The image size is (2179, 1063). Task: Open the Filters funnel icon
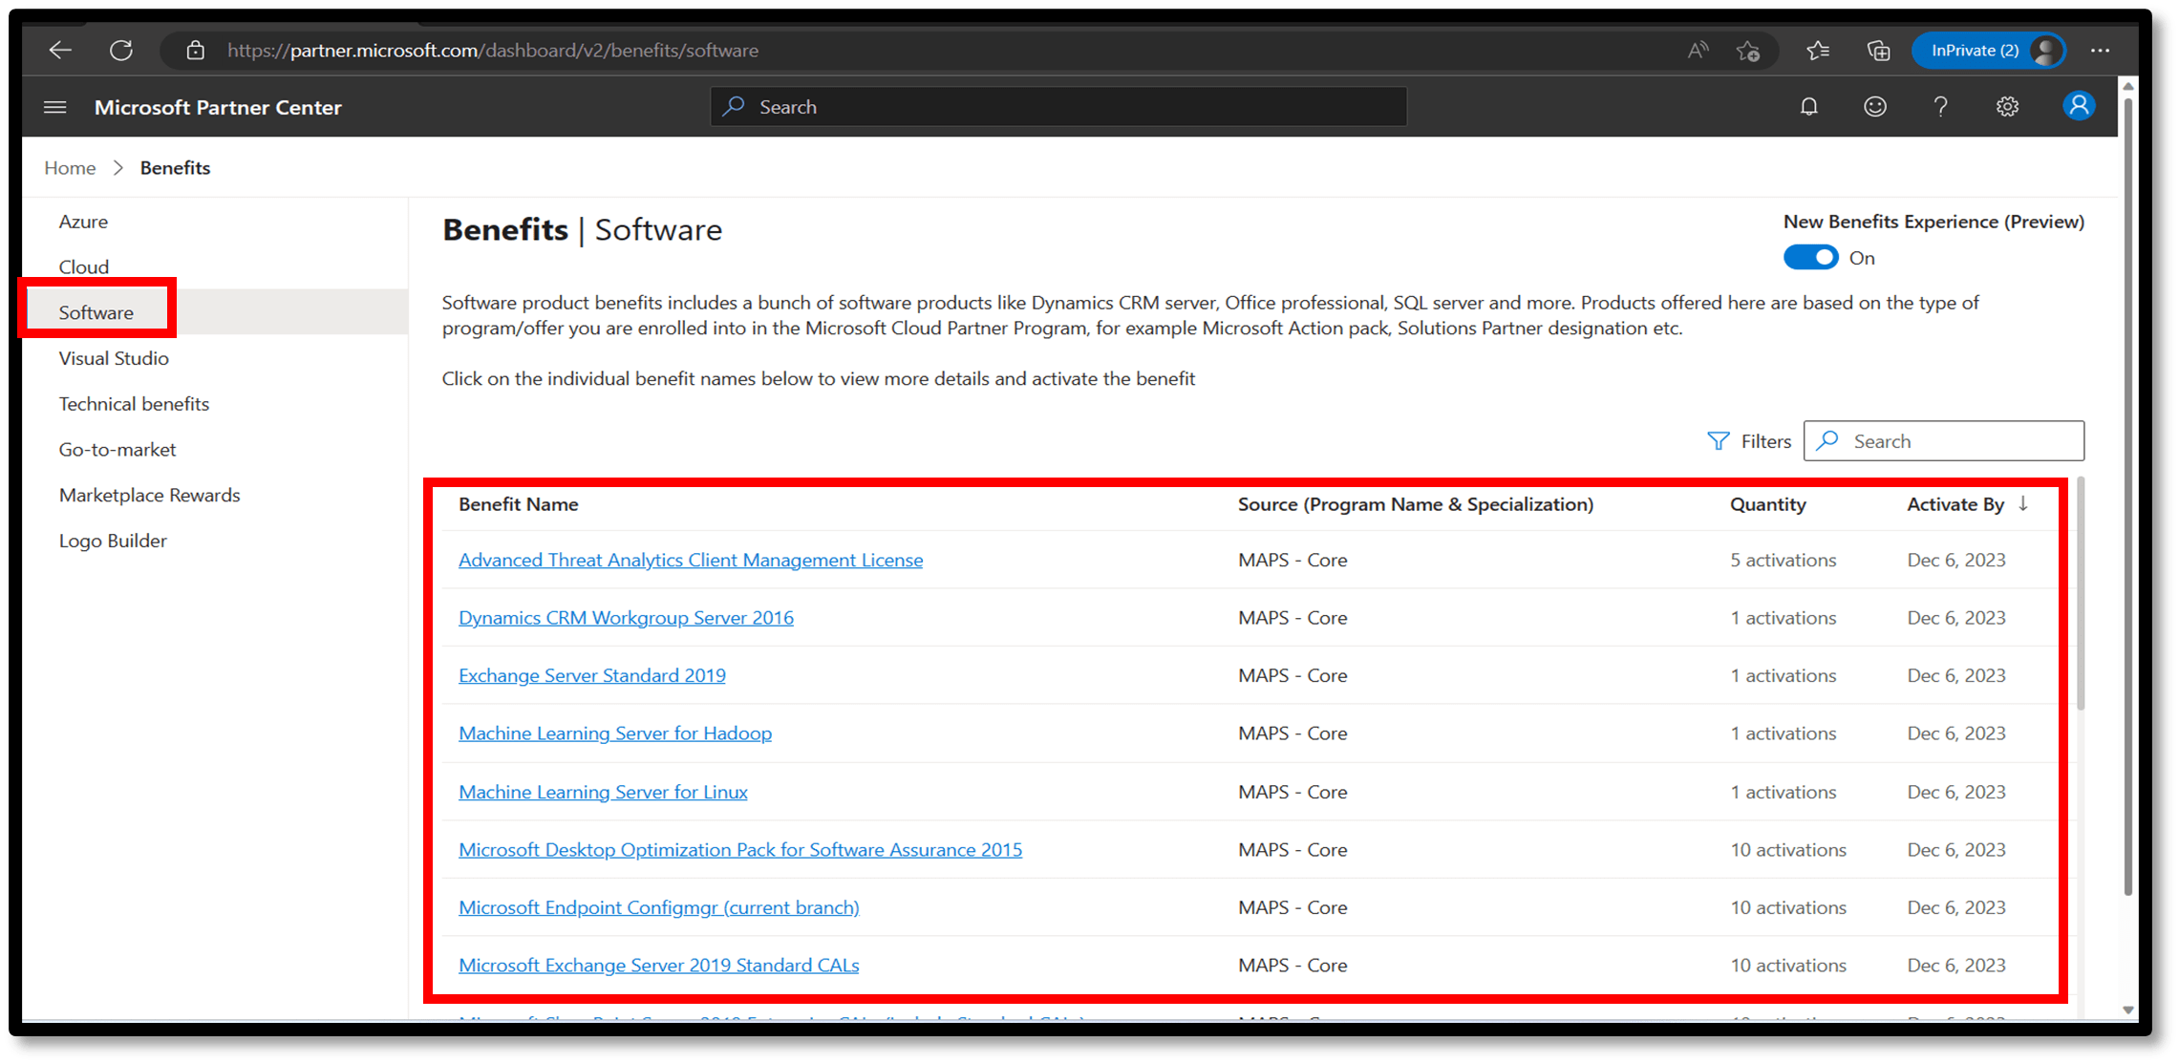click(1719, 440)
